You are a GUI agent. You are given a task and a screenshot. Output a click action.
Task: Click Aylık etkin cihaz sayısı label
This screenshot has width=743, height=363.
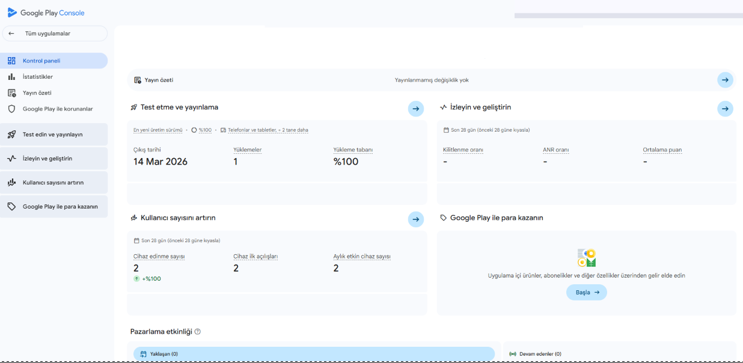pyautogui.click(x=362, y=257)
